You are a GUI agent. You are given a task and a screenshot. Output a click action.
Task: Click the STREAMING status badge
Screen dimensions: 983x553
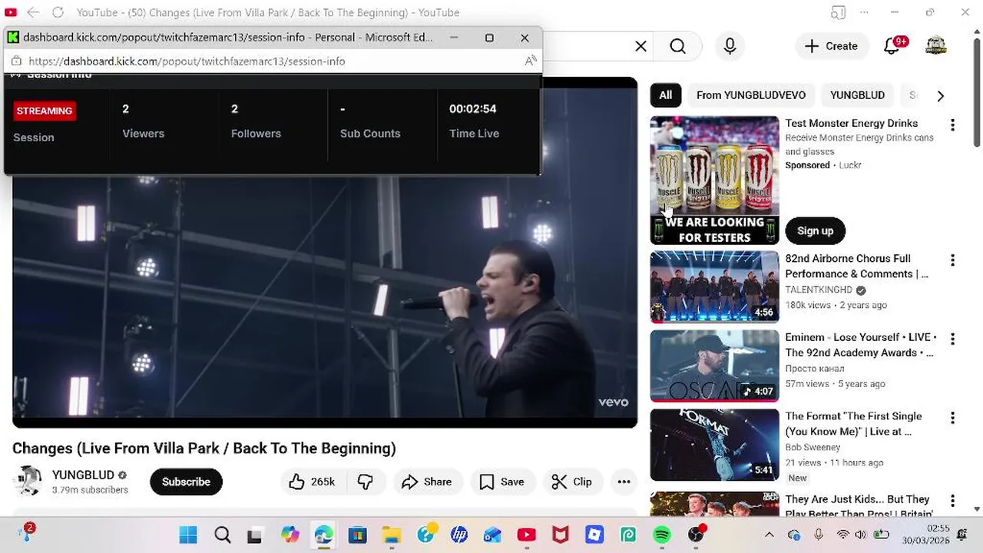[x=45, y=111]
